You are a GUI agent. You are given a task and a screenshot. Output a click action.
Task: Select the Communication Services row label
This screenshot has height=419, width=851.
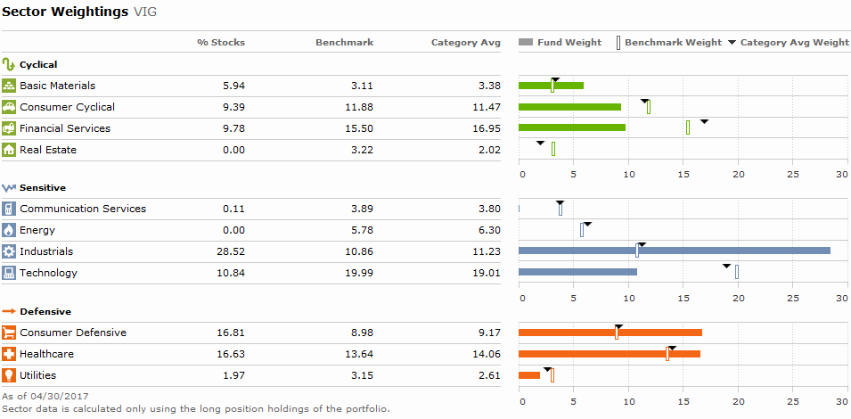[x=83, y=209]
